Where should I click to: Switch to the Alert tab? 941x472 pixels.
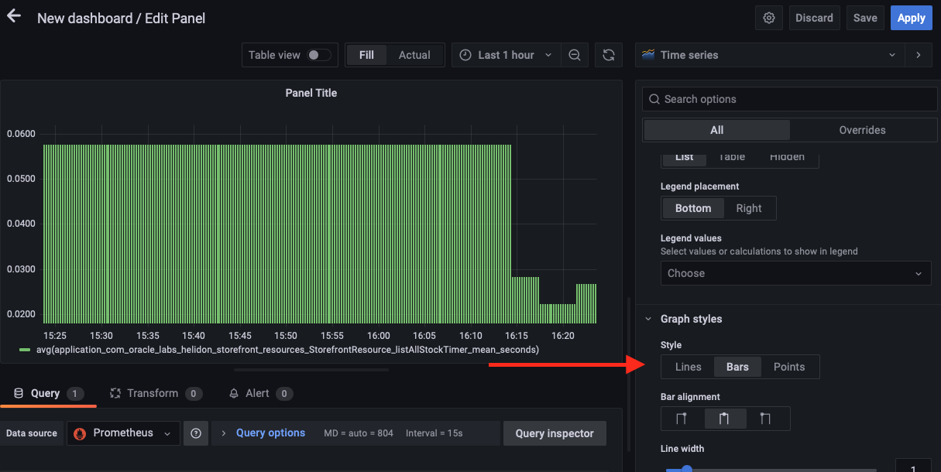(260, 393)
